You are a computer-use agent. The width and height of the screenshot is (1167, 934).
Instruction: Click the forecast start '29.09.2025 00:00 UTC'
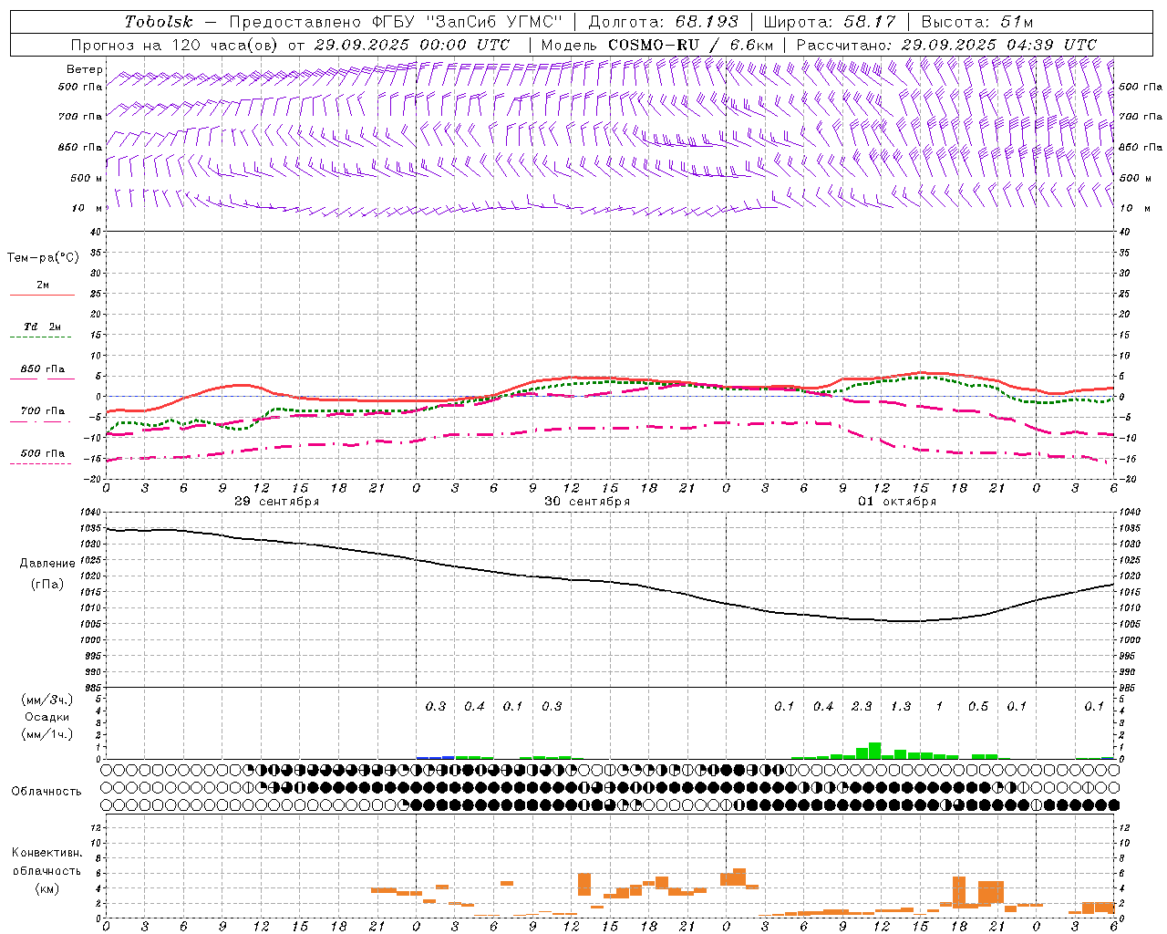pyautogui.click(x=411, y=45)
